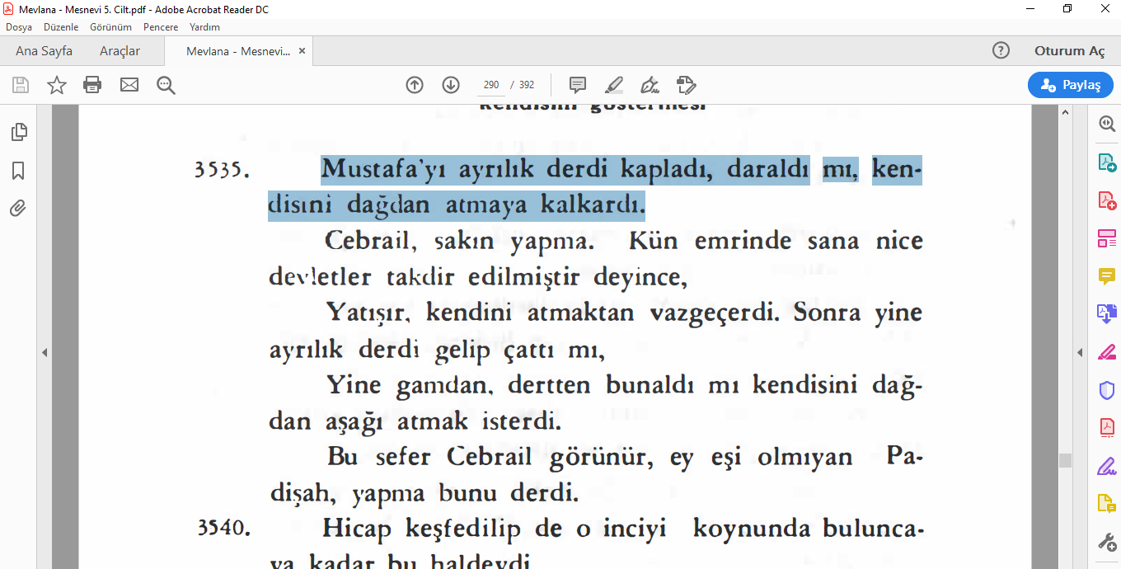
Task: Open Export PDF tool in right pane
Action: tap(1107, 162)
